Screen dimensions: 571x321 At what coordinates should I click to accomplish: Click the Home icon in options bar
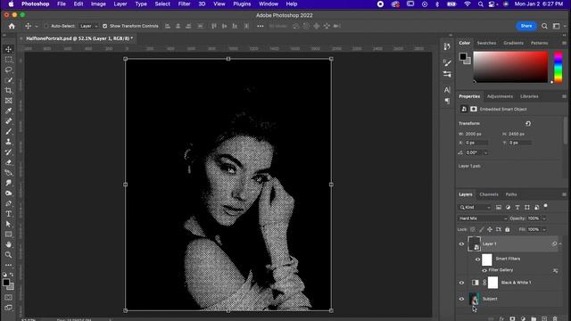tap(12, 26)
